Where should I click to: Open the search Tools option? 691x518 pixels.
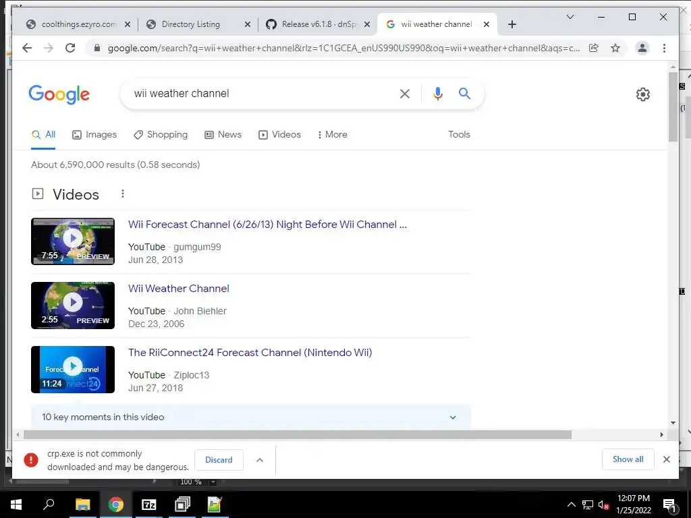pos(459,135)
